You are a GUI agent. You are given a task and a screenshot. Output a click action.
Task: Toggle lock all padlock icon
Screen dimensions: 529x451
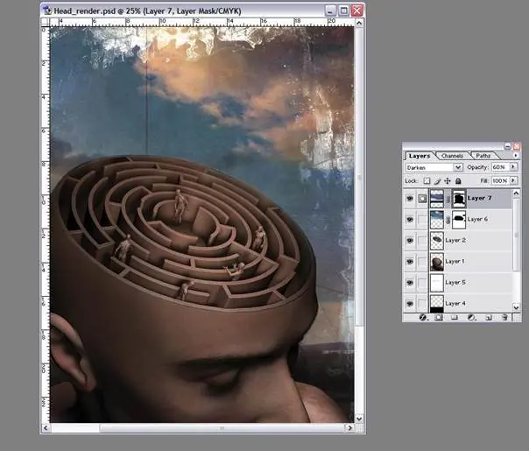pyautogui.click(x=458, y=180)
